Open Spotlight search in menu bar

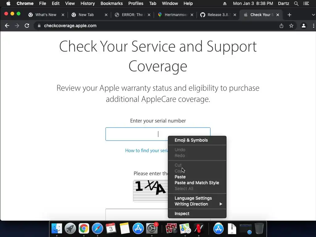pyautogui.click(x=296, y=3)
